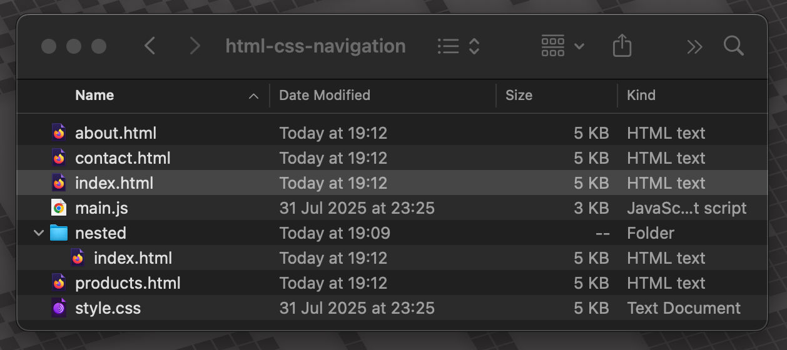Open the Finder search magnifier

click(x=733, y=46)
